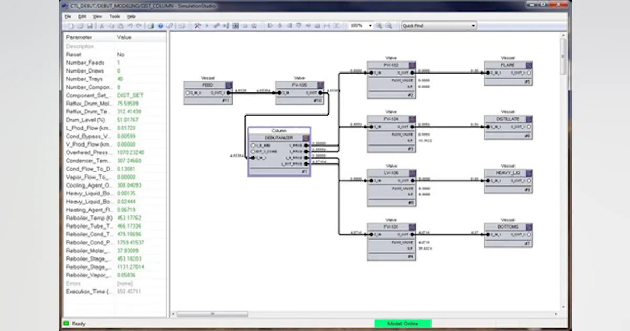
Task: Open the View menu
Action: [98, 16]
